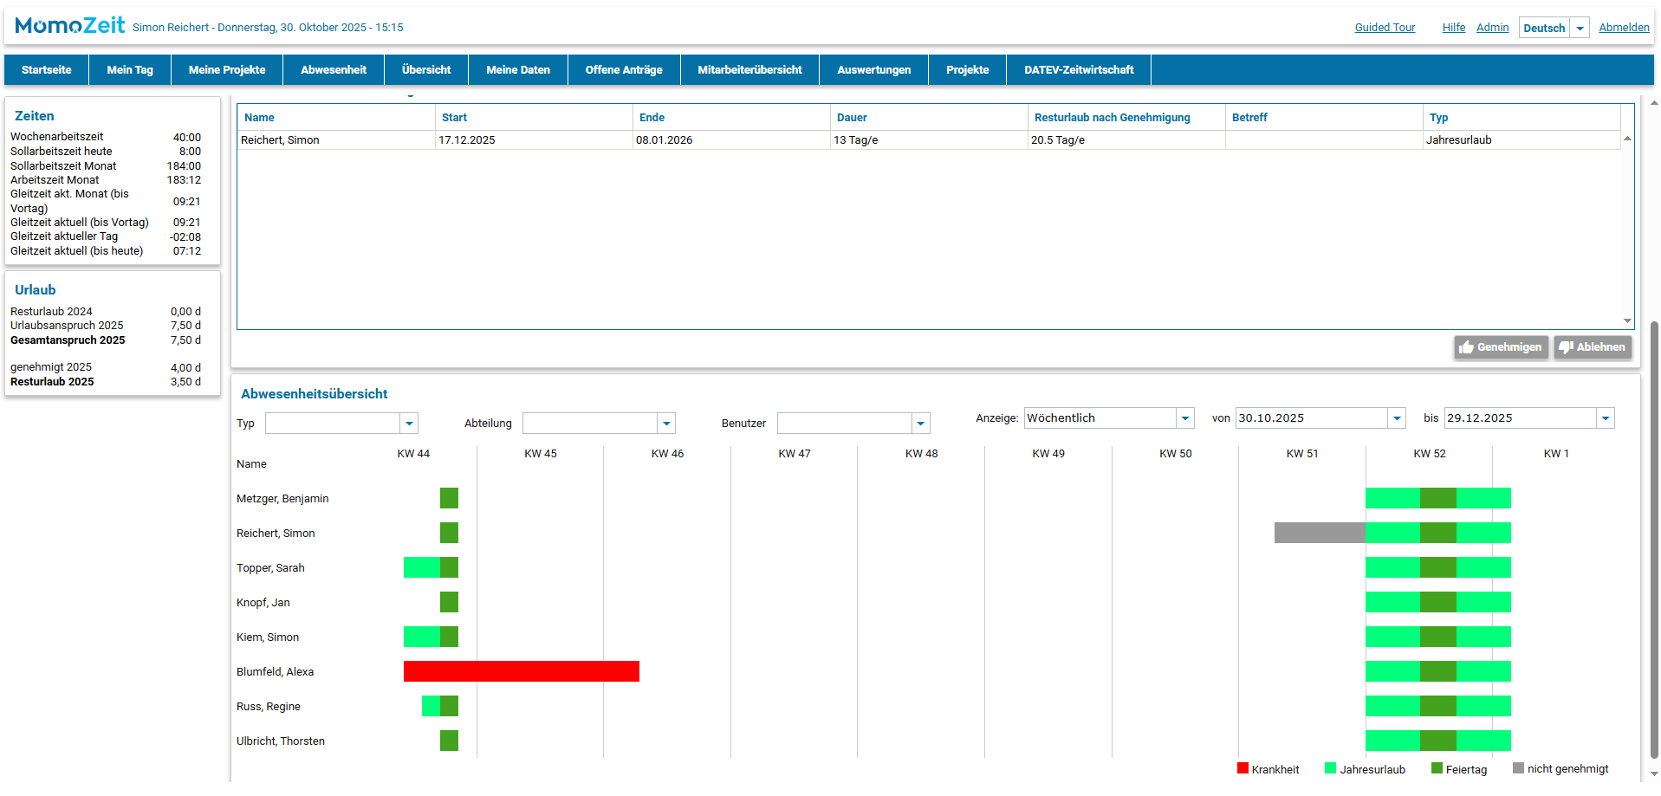The height and width of the screenshot is (796, 1661).
Task: Switch to the Abwesenheit tab
Action: tap(333, 70)
